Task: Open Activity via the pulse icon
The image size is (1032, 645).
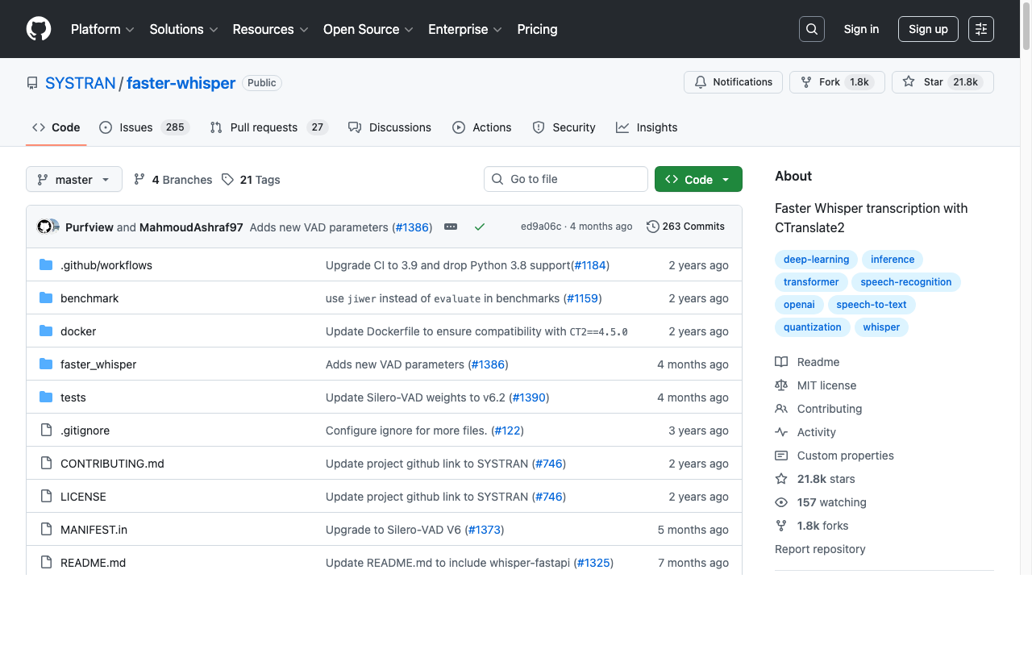Action: [x=780, y=432]
